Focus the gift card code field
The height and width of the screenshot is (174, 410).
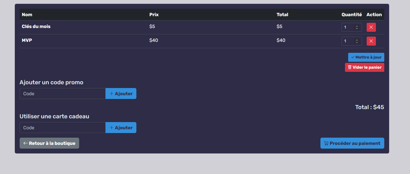(62, 128)
